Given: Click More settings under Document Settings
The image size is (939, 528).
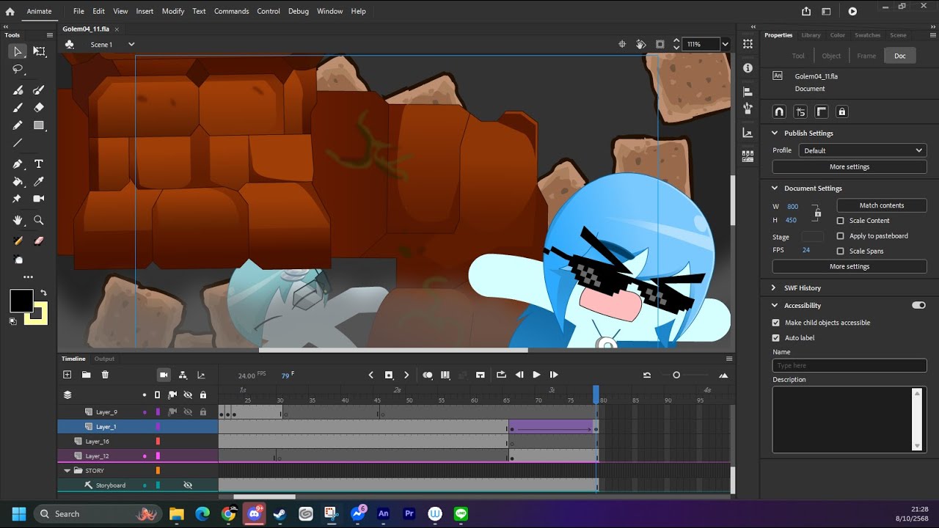Looking at the screenshot, I should [850, 267].
